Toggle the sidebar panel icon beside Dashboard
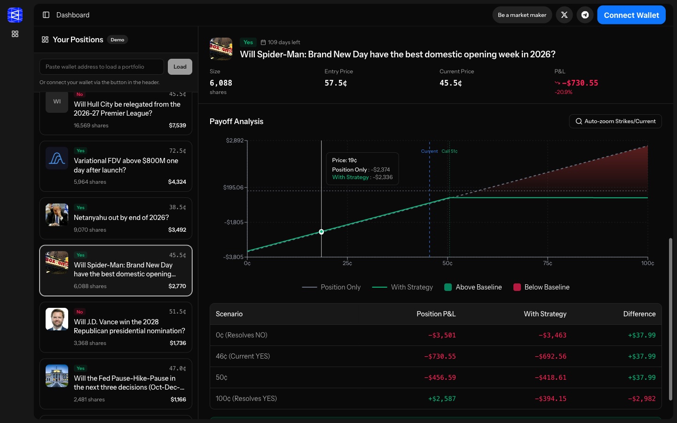The width and height of the screenshot is (677, 423). click(46, 15)
